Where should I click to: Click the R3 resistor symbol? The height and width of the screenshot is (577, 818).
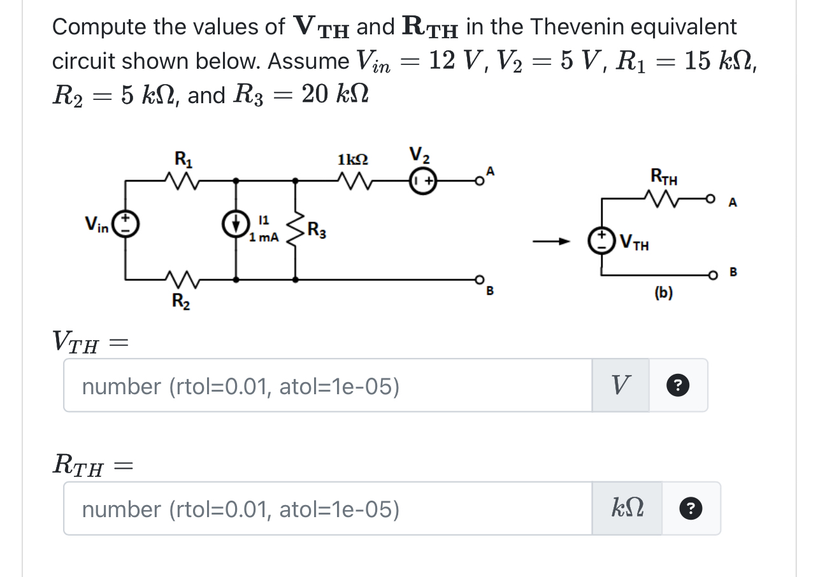coord(295,229)
